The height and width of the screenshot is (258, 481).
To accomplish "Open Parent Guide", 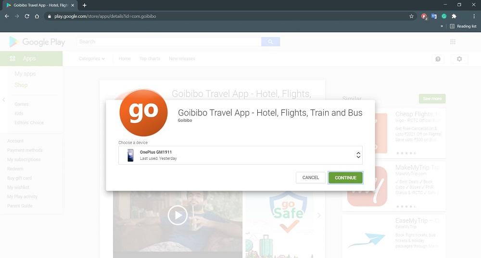I will (20, 206).
